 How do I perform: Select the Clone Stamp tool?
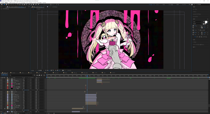point(31,5)
